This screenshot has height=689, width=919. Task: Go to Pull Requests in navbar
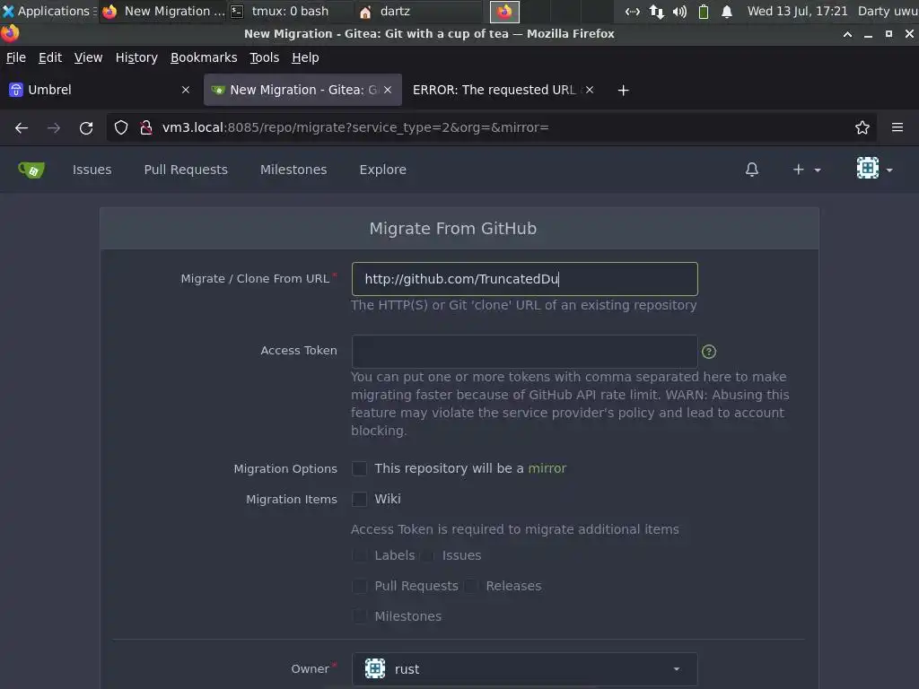tap(186, 170)
